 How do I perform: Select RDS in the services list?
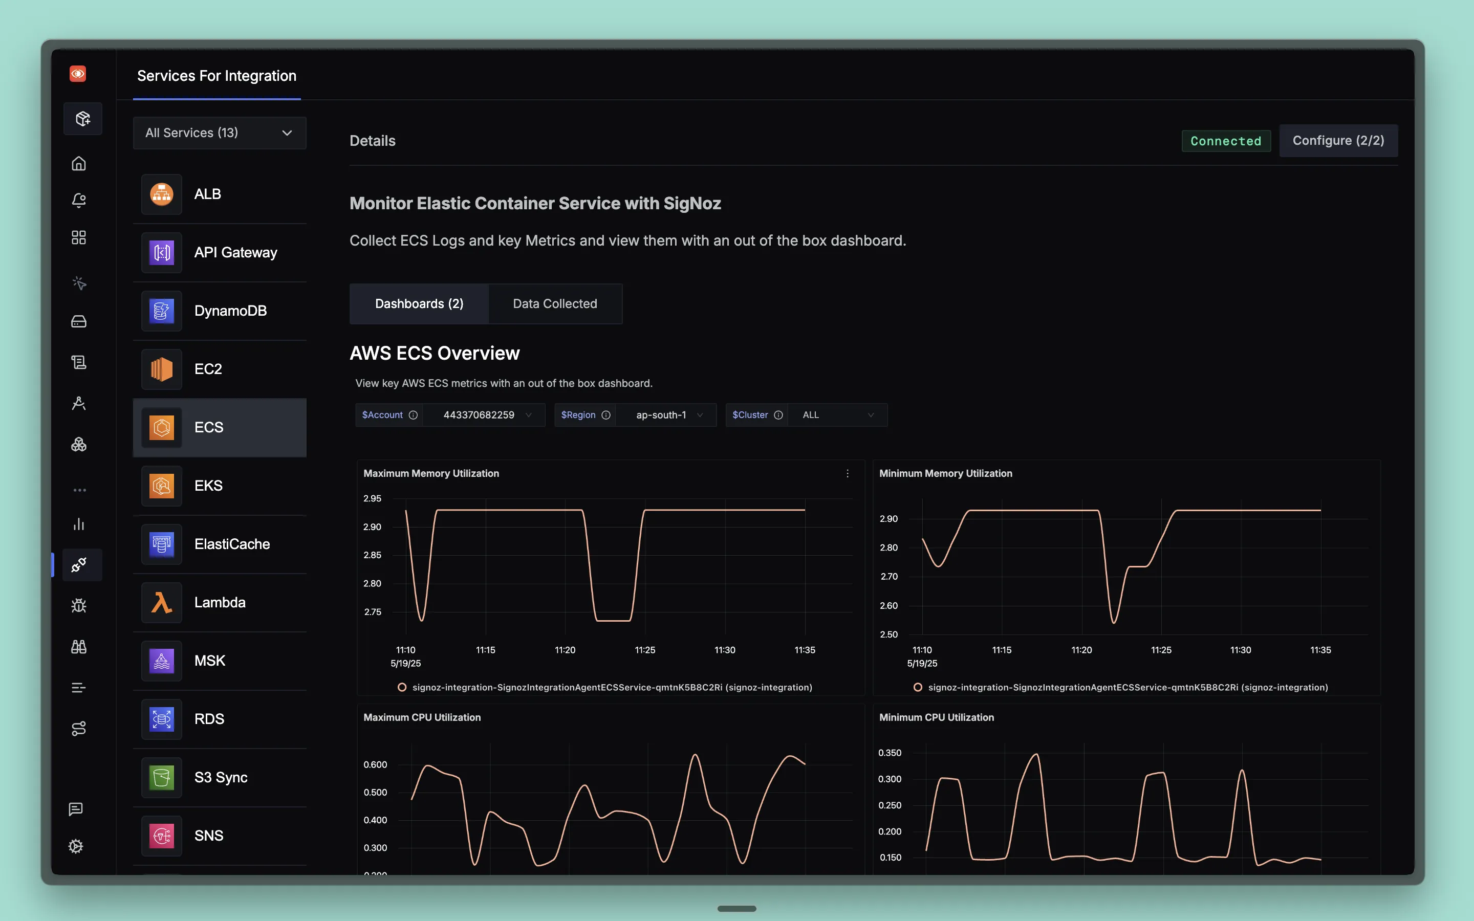[219, 719]
